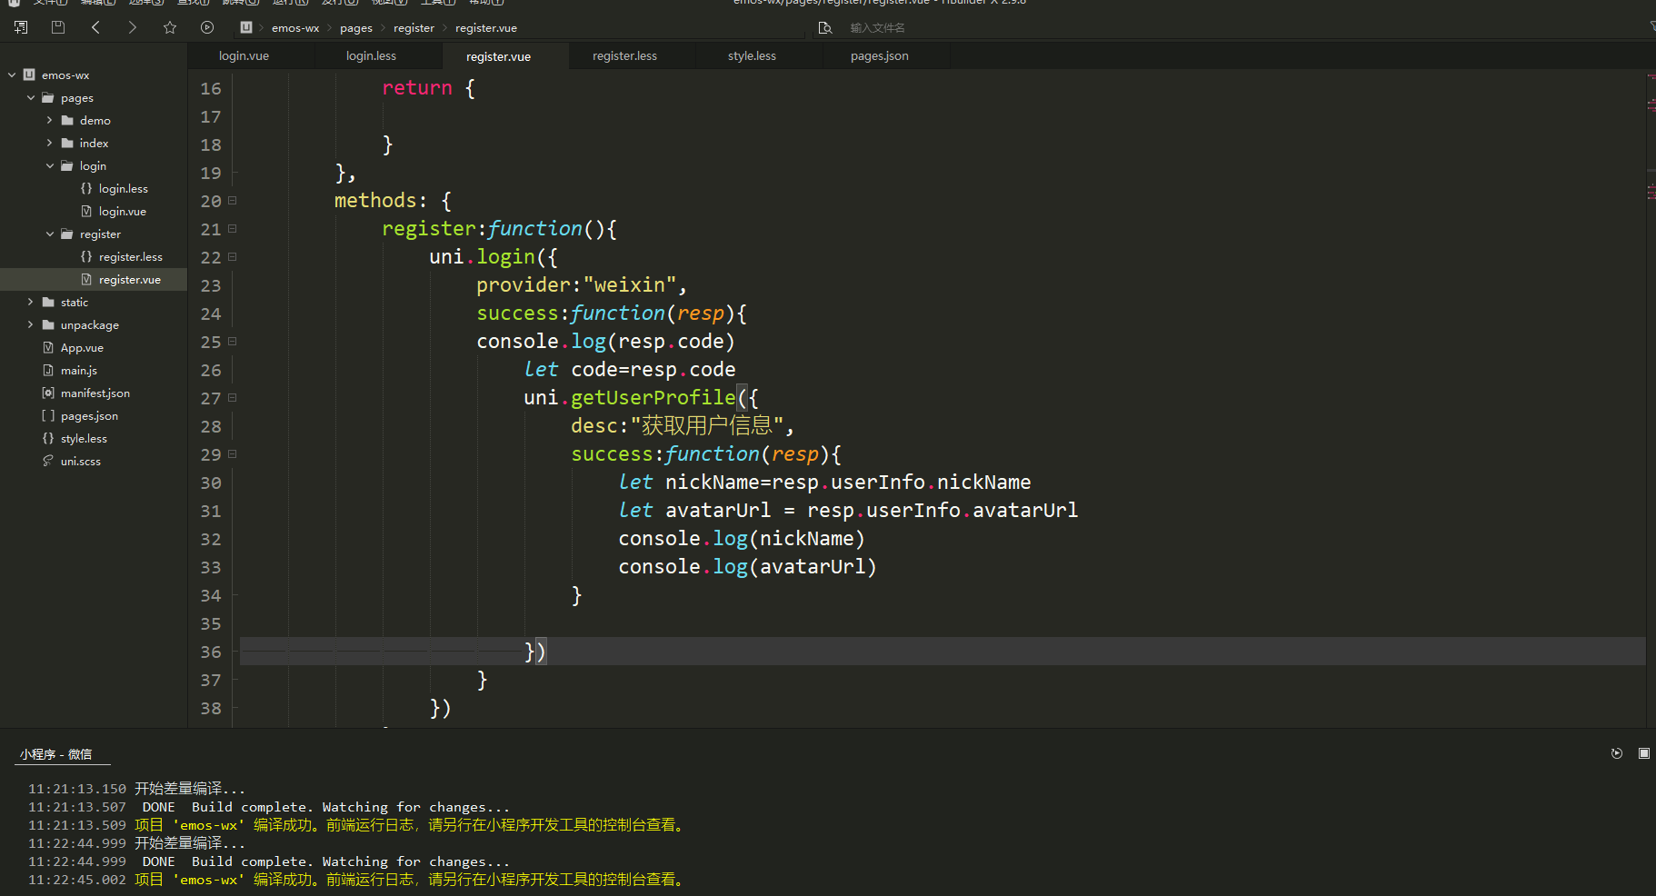Click the star bookmark icon
The height and width of the screenshot is (896, 1656).
(170, 27)
